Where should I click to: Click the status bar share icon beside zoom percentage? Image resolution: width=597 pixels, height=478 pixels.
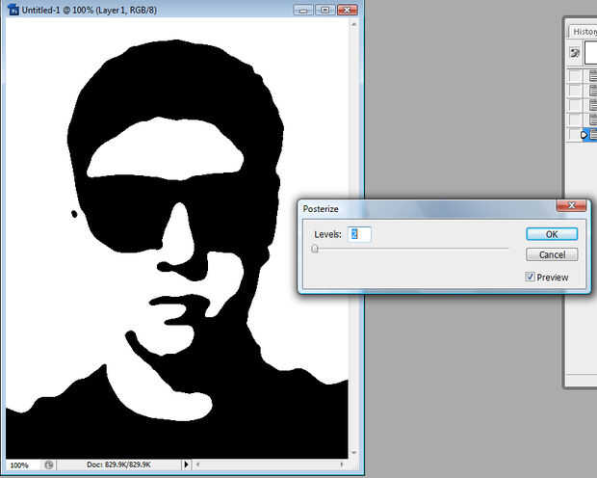pyautogui.click(x=49, y=465)
